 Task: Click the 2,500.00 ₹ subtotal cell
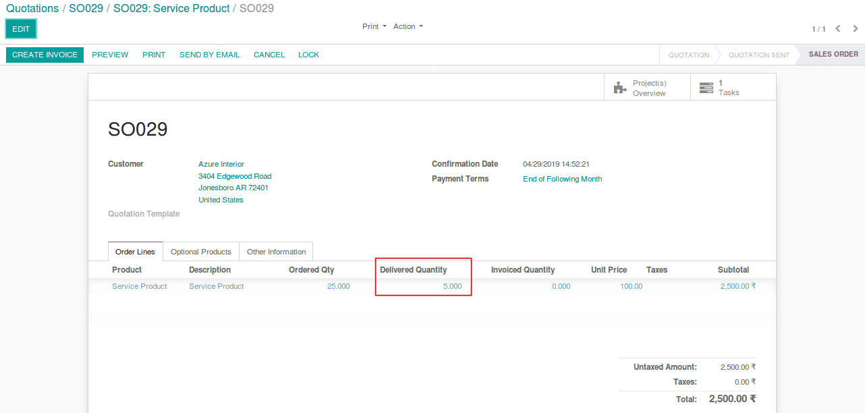pyautogui.click(x=738, y=286)
